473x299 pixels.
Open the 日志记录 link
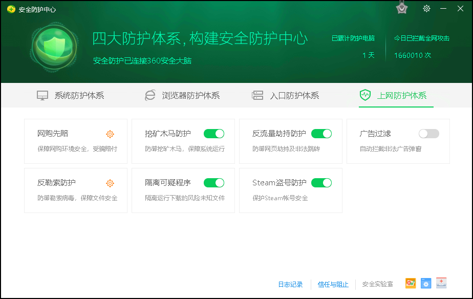290,284
